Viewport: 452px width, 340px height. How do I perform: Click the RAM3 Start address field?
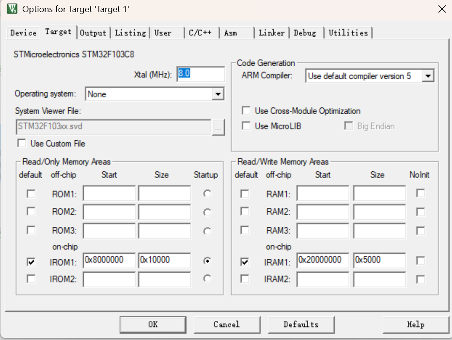(x=323, y=231)
